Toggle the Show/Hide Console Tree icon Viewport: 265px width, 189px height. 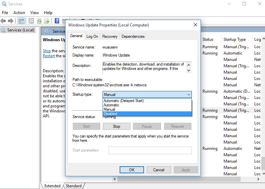click(21, 21)
